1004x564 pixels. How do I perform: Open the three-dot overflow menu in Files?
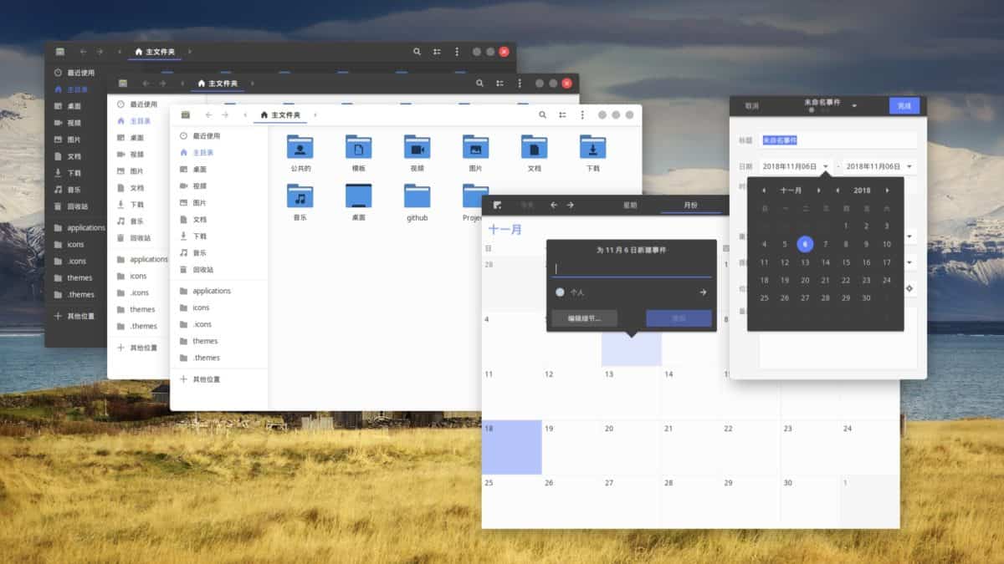coord(582,114)
